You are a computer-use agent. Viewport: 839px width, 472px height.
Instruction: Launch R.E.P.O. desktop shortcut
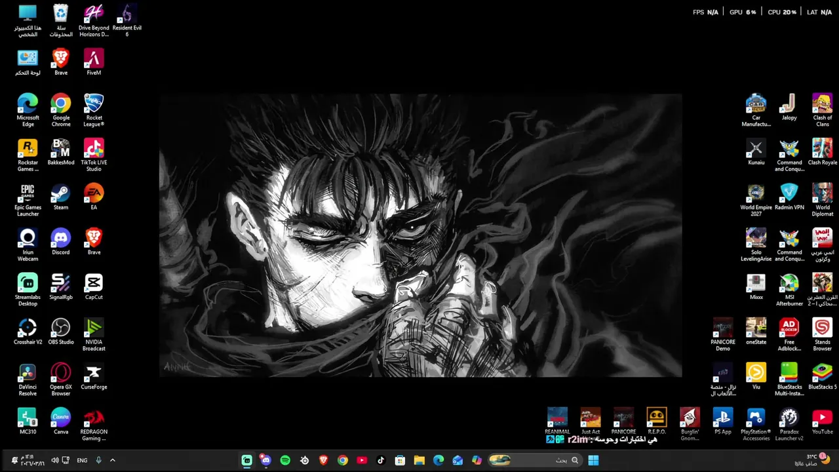pyautogui.click(x=657, y=421)
